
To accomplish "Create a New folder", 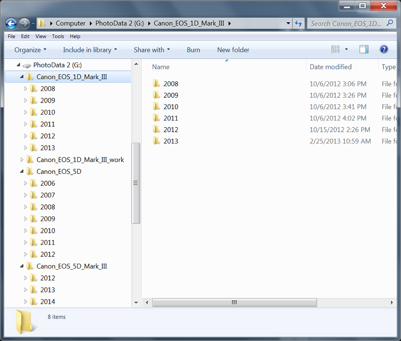I will click(233, 50).
